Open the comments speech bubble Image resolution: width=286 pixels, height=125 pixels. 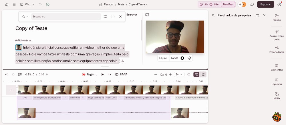(252, 4)
